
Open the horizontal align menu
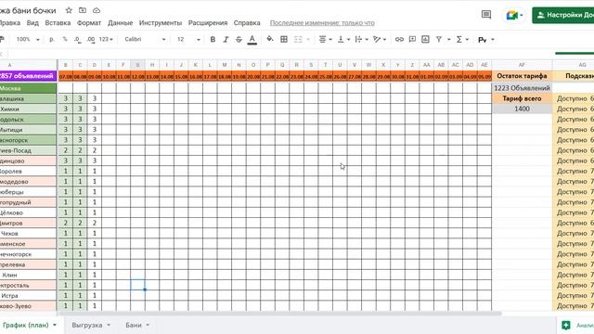[325, 39]
